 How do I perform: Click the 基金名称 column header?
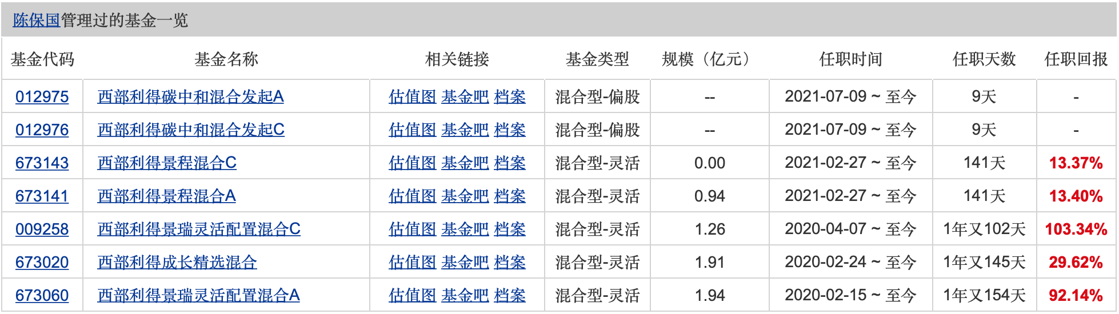click(x=226, y=59)
